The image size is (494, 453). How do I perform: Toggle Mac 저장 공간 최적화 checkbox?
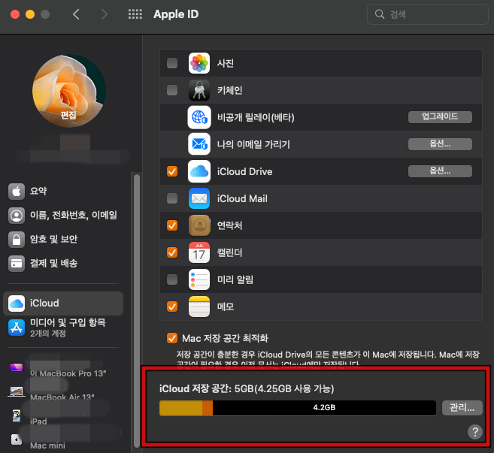point(172,338)
